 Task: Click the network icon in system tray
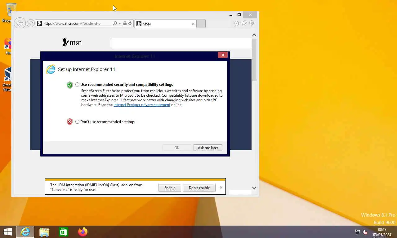point(357,232)
